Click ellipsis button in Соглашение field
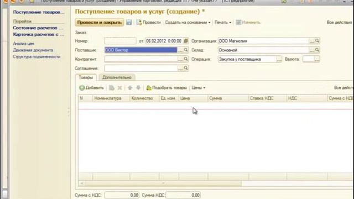Viewport: 354px width, 199px height. (180, 68)
